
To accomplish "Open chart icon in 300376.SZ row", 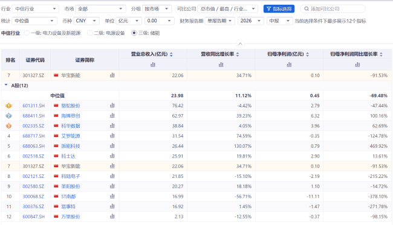I will (x=112, y=206).
